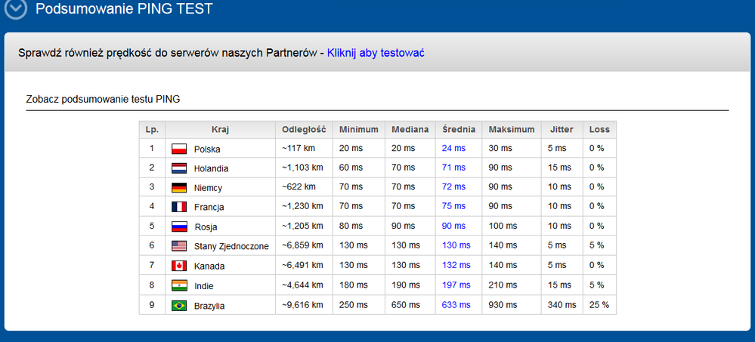This screenshot has width=755, height=342.
Task: Open the 633 ms average link for Brazylia
Action: tap(456, 305)
